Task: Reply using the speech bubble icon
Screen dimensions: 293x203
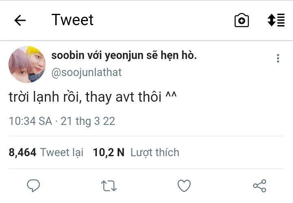Action: 33,186
